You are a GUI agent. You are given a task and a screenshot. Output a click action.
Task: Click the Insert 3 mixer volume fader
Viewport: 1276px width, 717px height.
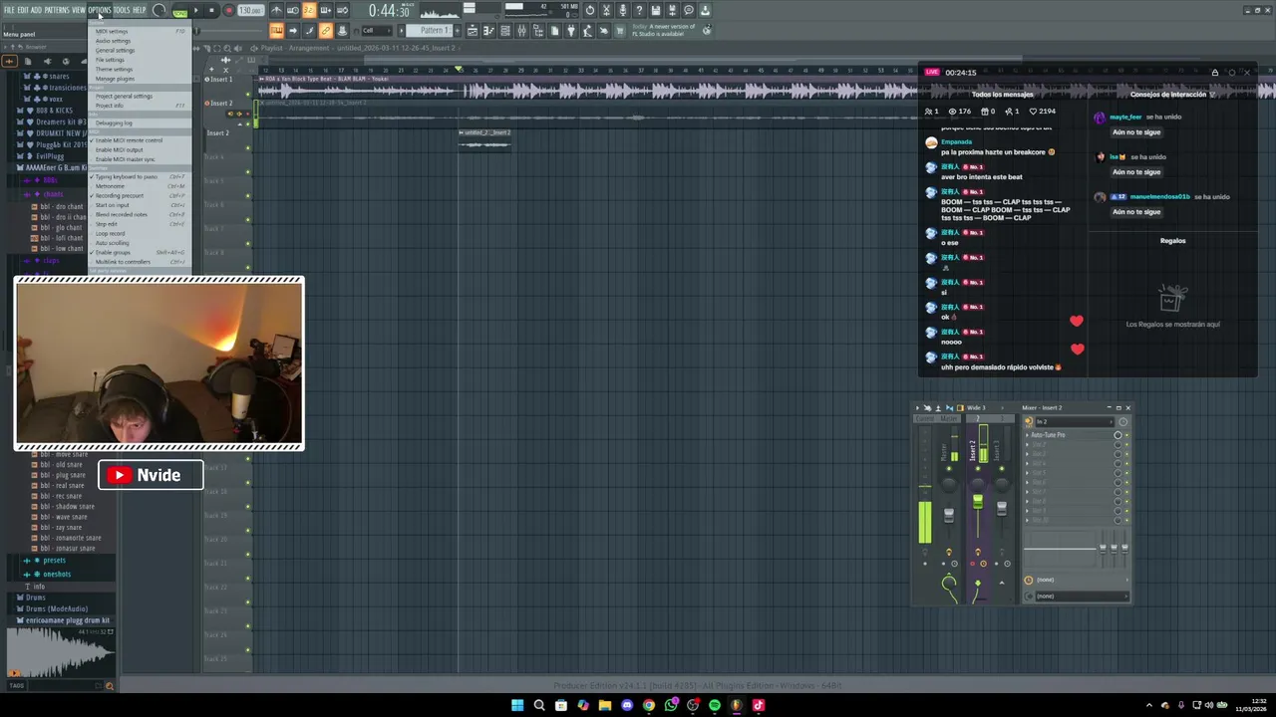coord(1002,509)
